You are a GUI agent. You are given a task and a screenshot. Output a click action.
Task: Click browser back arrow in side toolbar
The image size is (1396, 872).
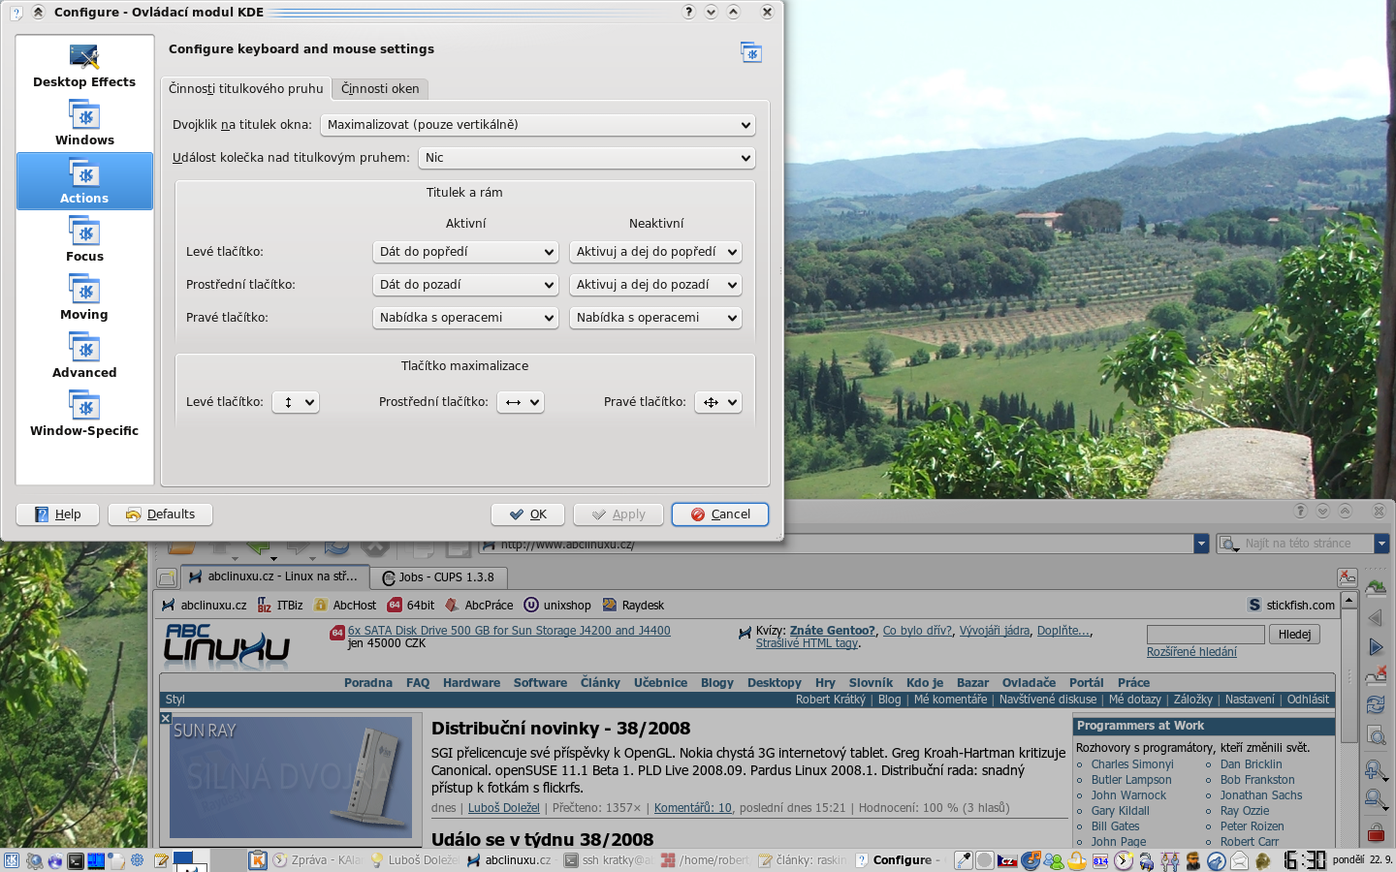tap(1376, 617)
